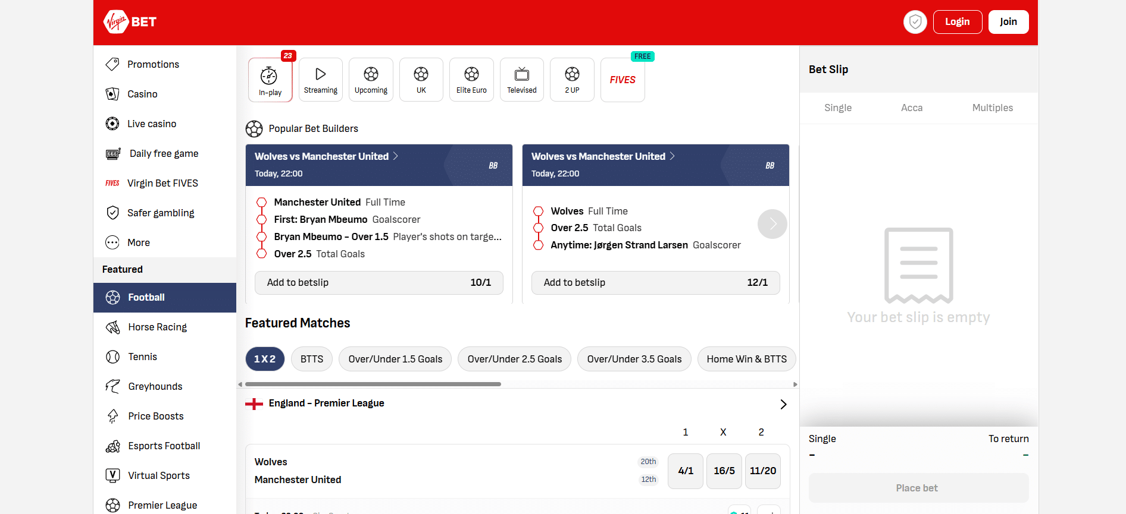Image resolution: width=1126 pixels, height=514 pixels.
Task: Click the Featured Matches heading
Action: point(298,323)
